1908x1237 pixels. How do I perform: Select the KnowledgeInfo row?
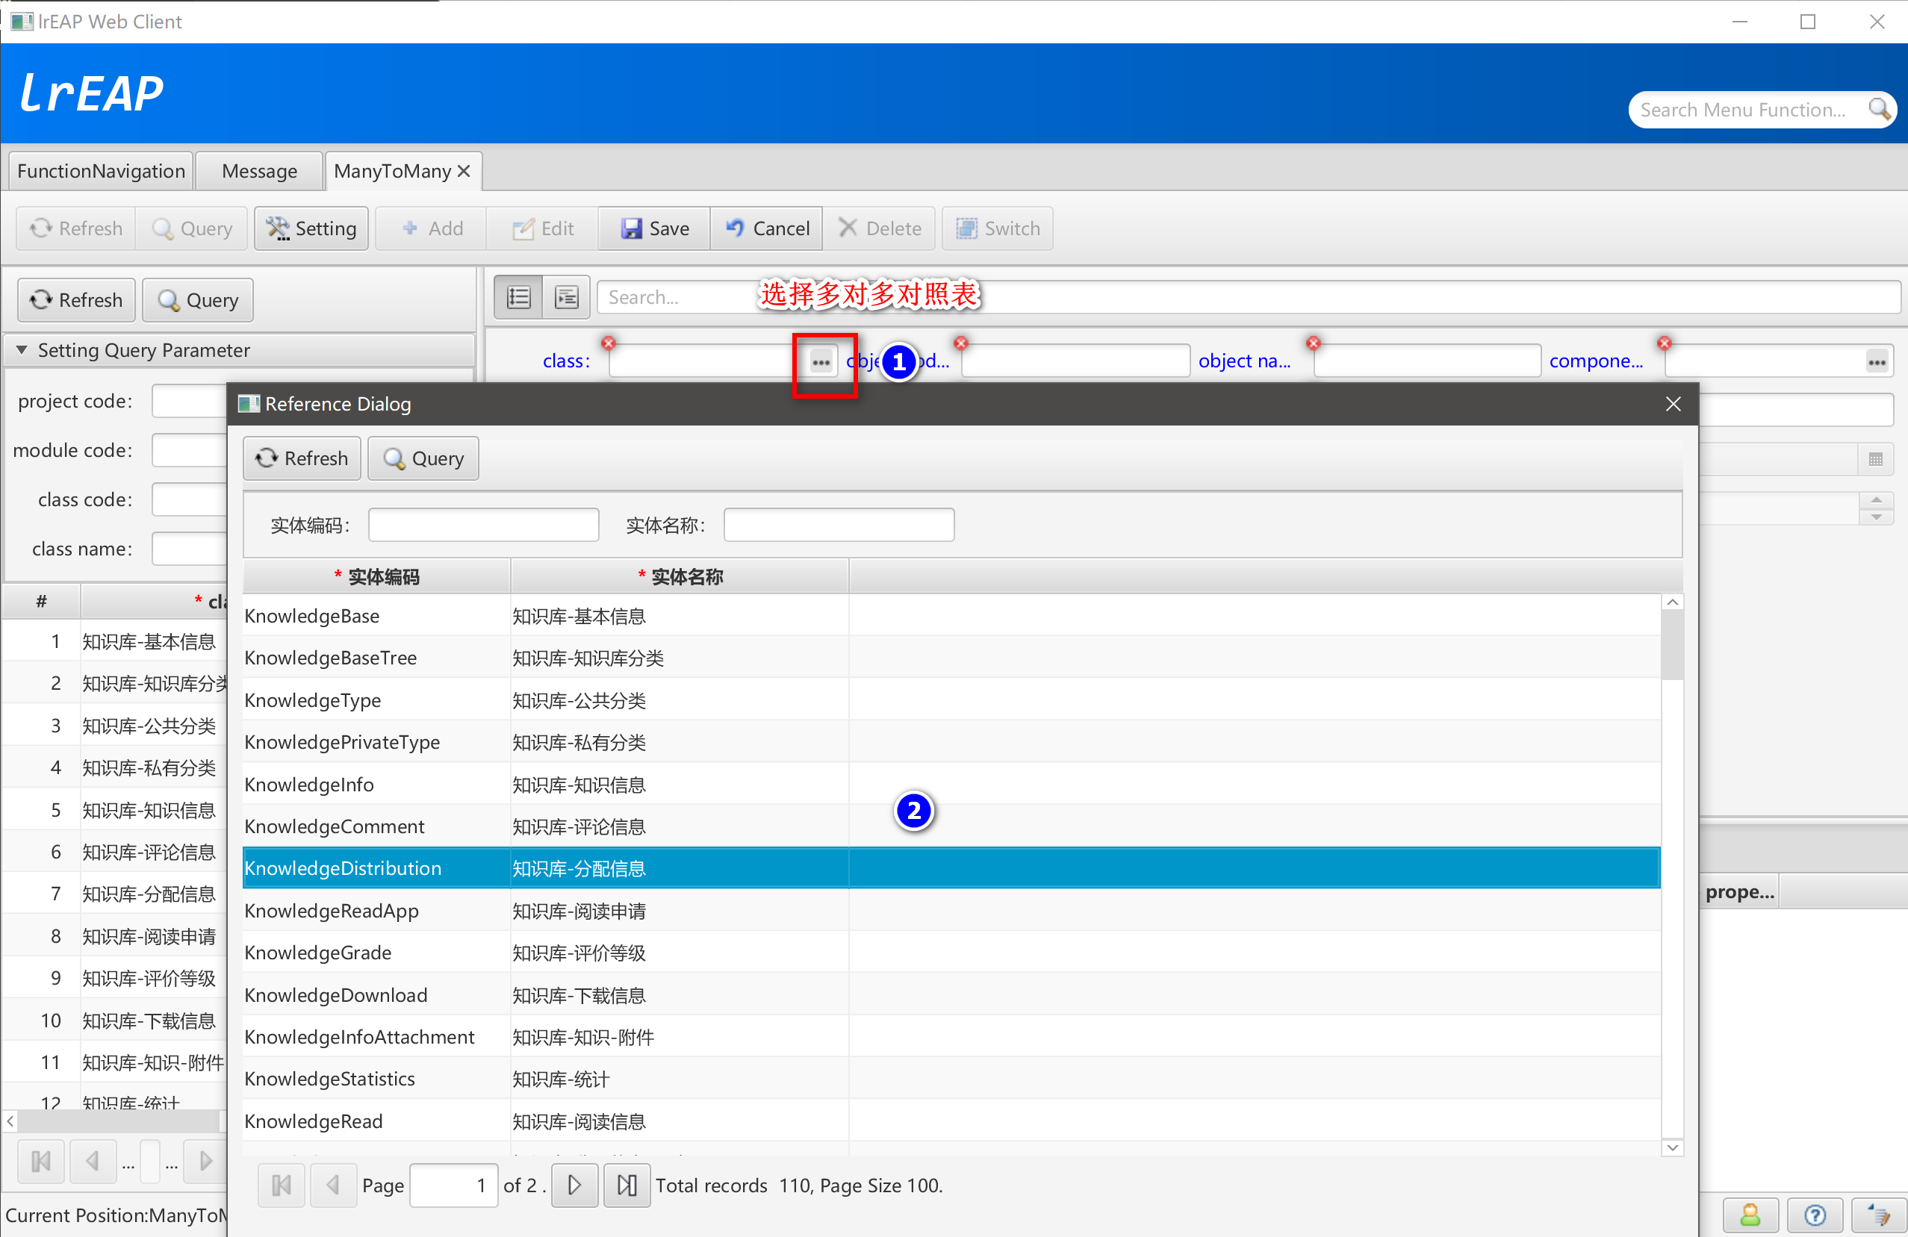(x=951, y=785)
